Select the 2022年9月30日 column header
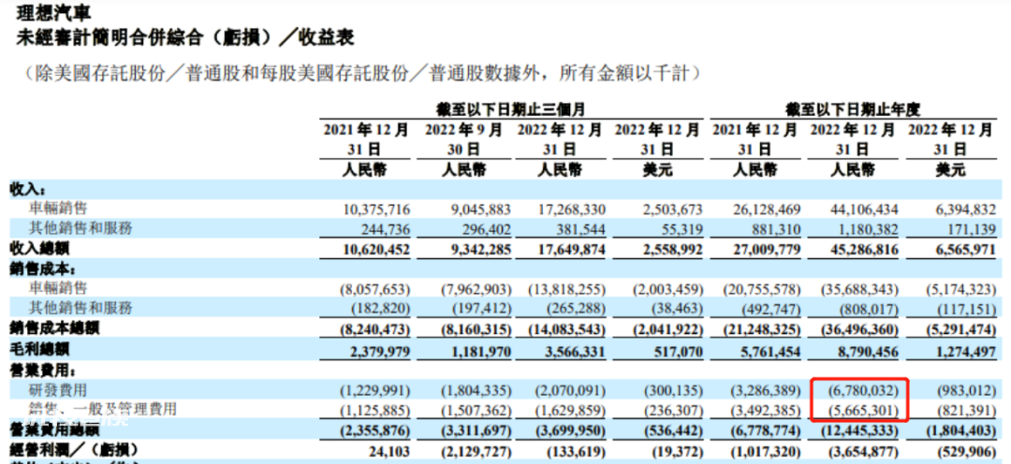This screenshot has width=1011, height=464. pyautogui.click(x=463, y=139)
